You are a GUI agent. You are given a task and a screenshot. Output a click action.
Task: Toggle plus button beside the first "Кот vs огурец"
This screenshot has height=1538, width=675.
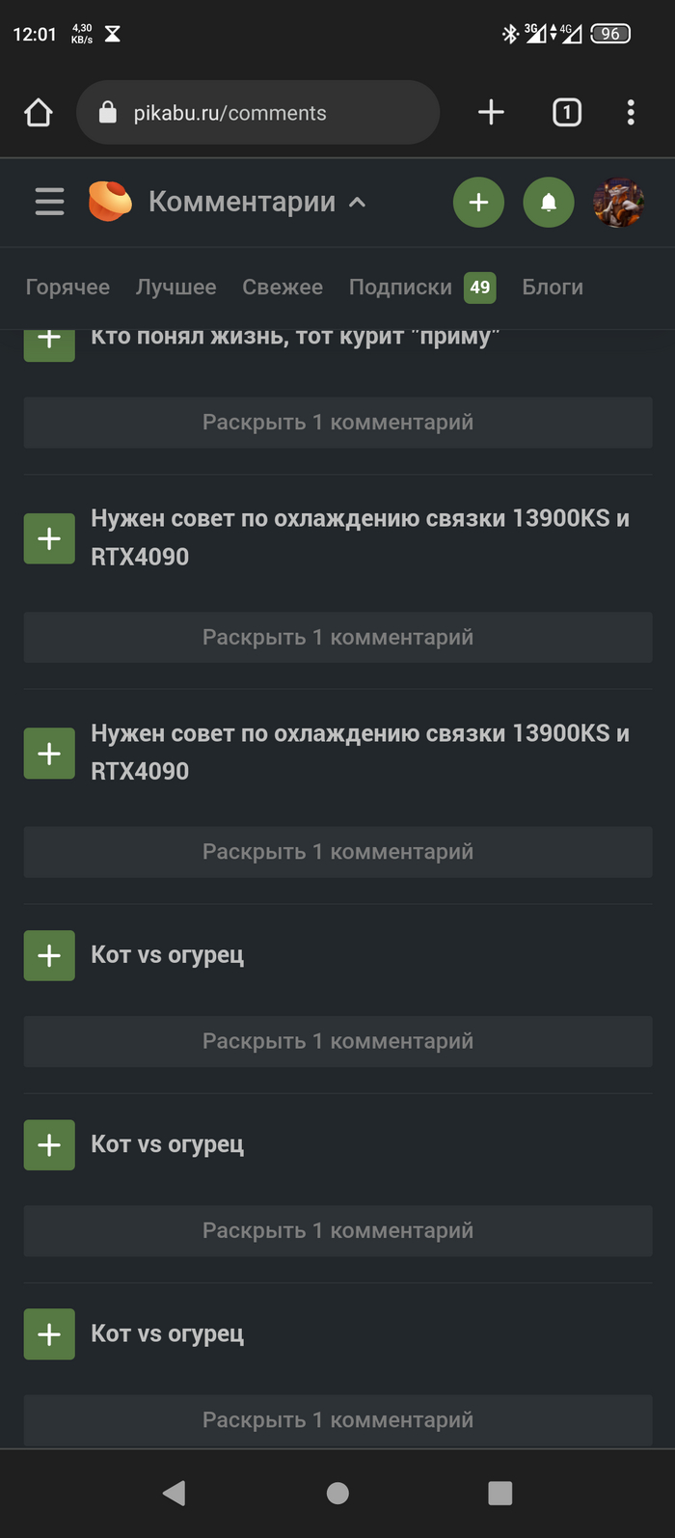point(49,955)
